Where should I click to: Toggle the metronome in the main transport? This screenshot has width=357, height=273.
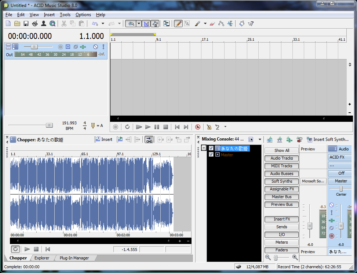click(209, 127)
